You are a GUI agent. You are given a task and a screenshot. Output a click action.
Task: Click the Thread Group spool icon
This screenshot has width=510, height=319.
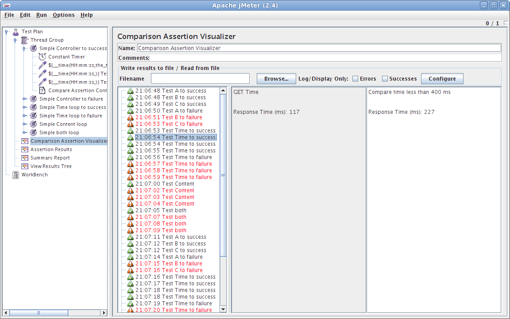25,40
